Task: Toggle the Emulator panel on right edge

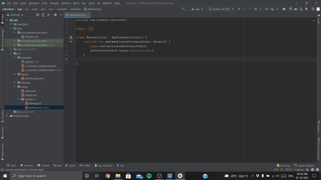Action: click(319, 126)
